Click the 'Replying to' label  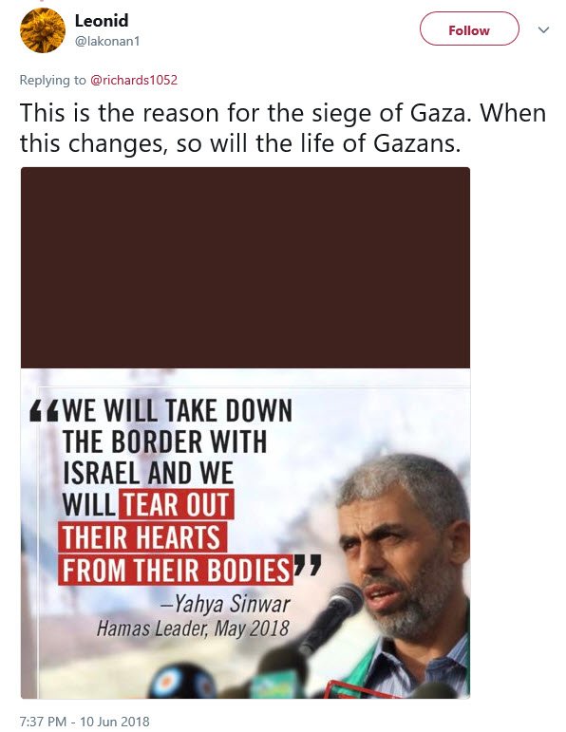(x=53, y=80)
